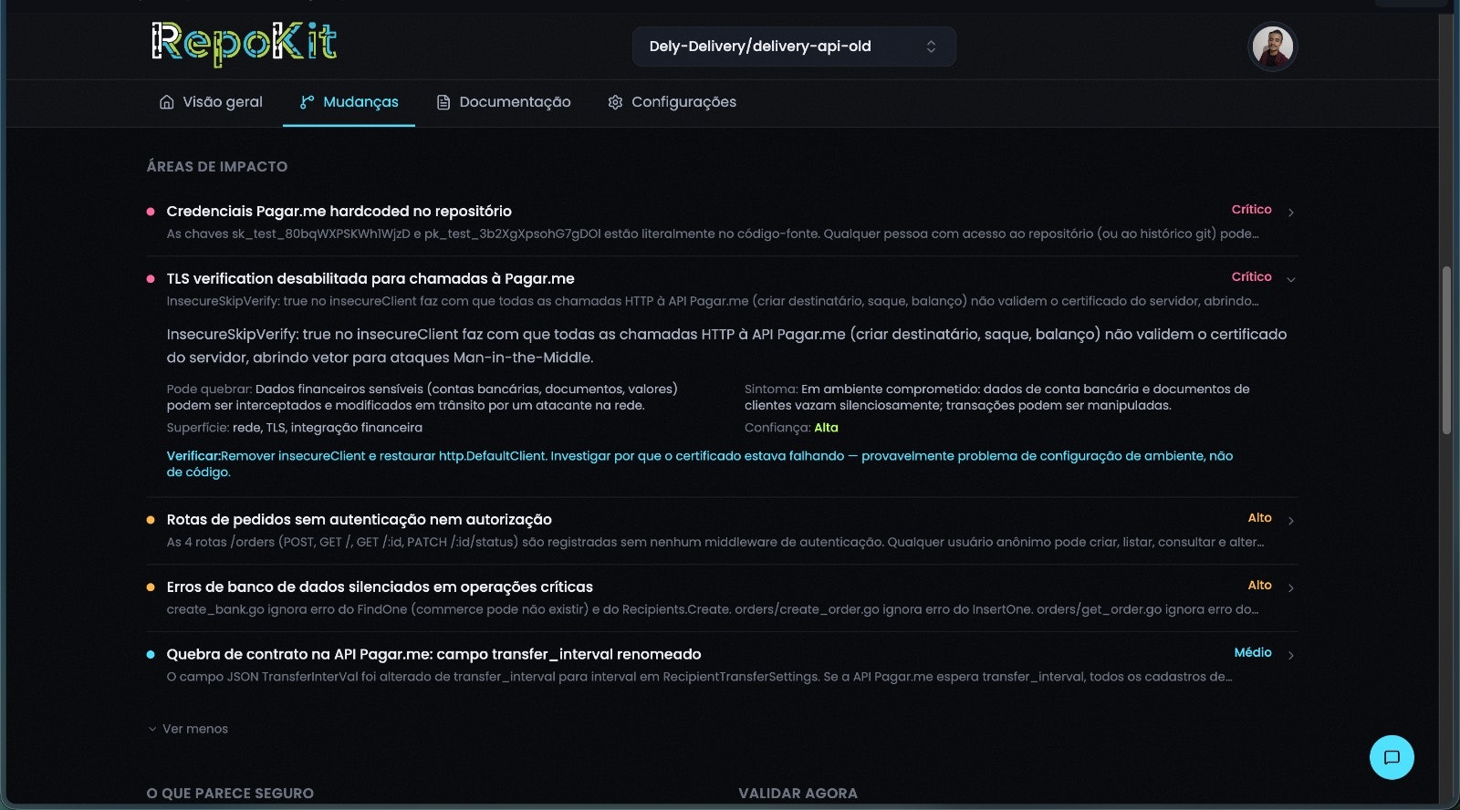Viewport: 1460px width, 810px height.
Task: Click the document icon beside Documentação
Action: (443, 102)
